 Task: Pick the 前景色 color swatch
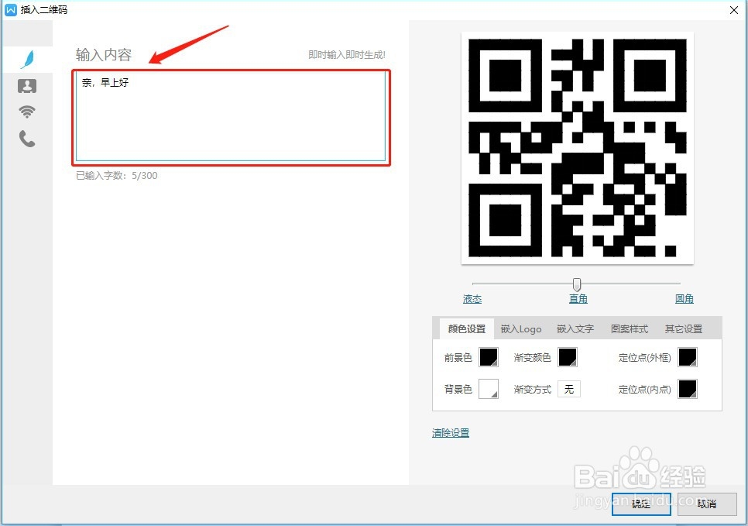pyautogui.click(x=489, y=357)
